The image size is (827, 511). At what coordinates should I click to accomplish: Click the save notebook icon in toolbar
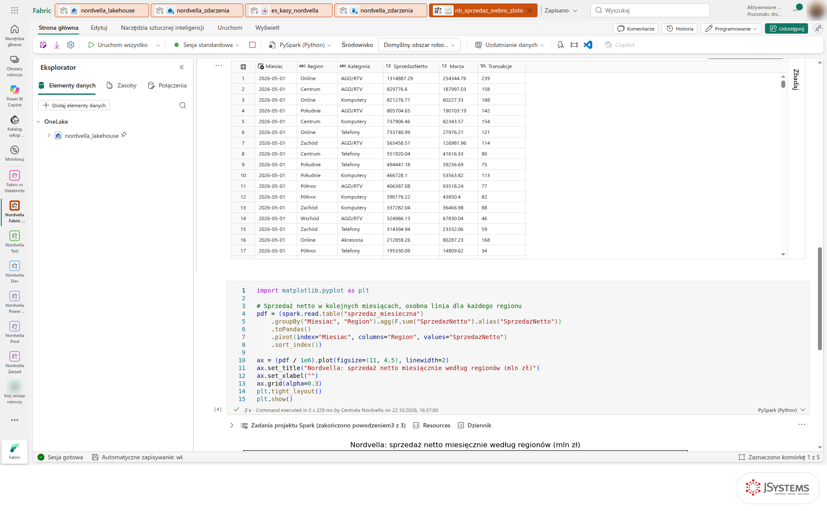click(x=43, y=45)
